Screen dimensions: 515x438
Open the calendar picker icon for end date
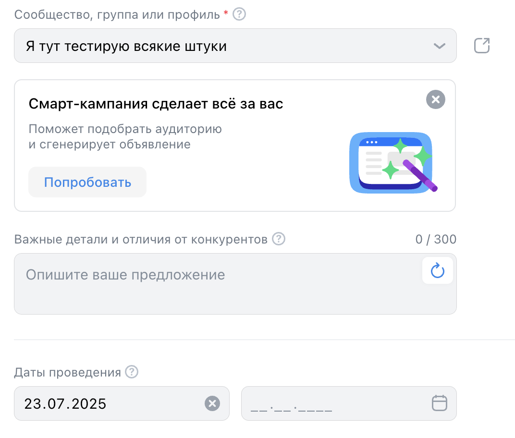click(439, 403)
